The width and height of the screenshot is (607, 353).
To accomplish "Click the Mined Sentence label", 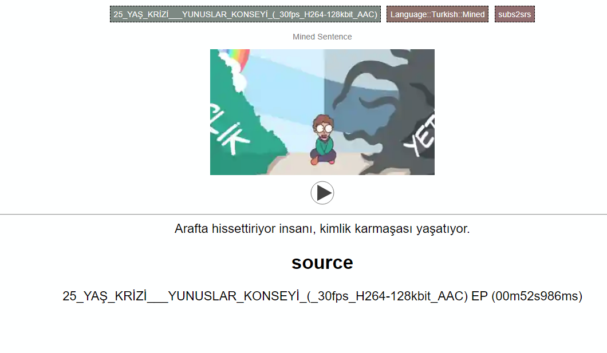I will click(x=322, y=37).
